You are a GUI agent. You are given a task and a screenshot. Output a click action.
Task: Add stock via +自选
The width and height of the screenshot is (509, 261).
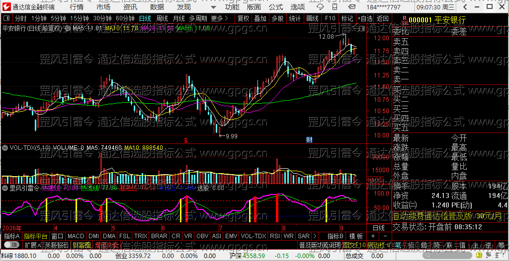pos(365,18)
